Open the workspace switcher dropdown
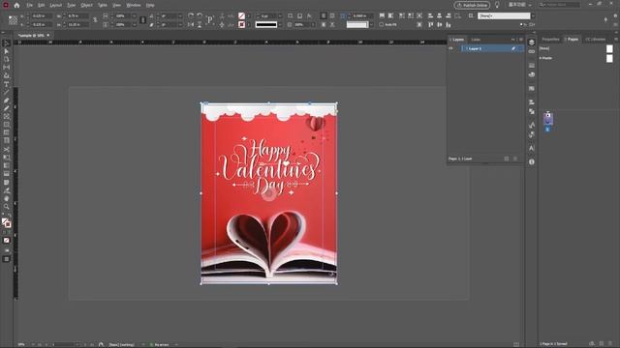 click(x=519, y=5)
